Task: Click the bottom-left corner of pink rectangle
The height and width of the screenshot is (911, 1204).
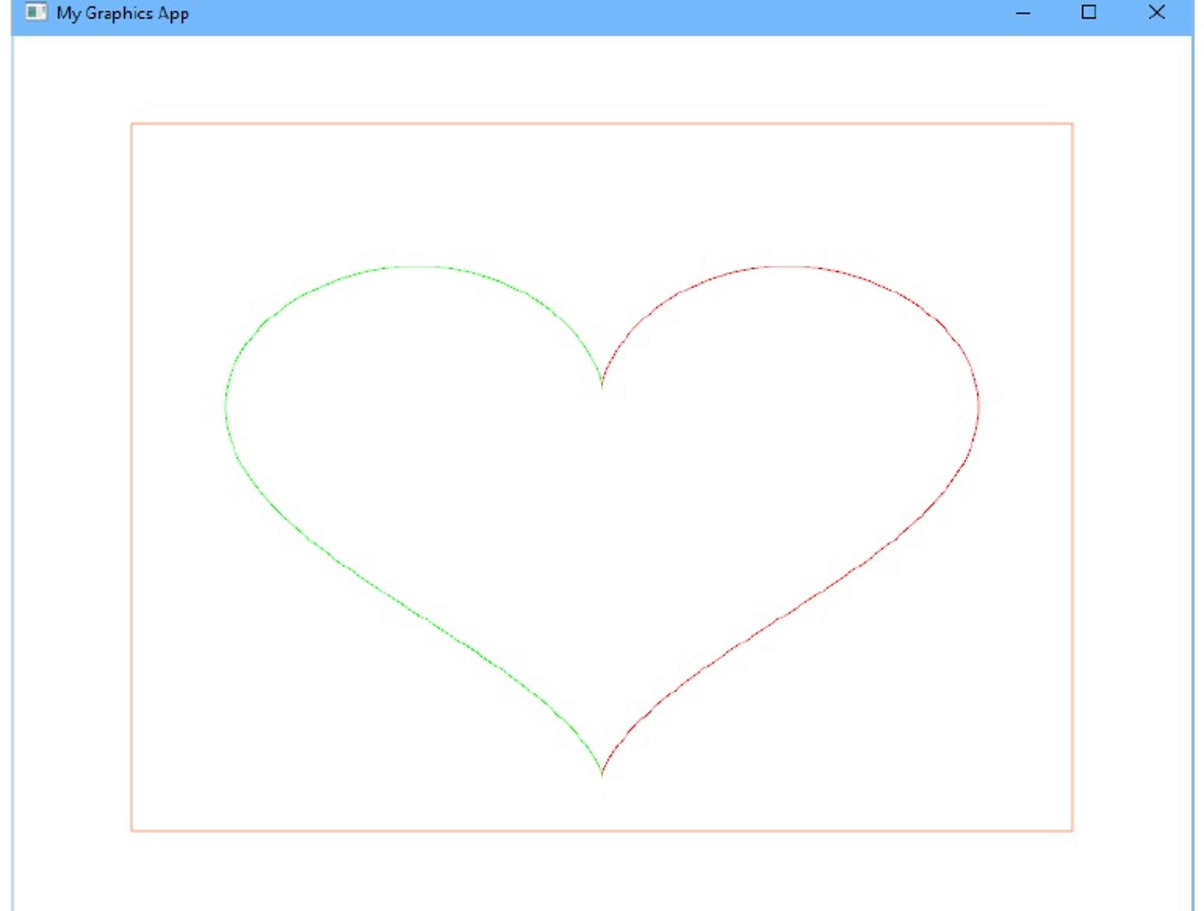Action: (x=132, y=830)
